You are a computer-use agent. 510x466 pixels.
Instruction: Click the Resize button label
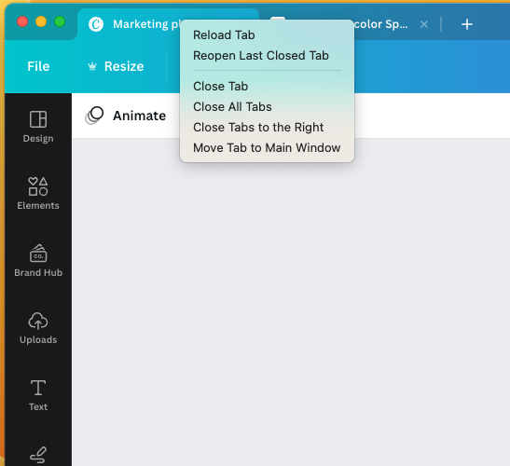click(x=124, y=66)
